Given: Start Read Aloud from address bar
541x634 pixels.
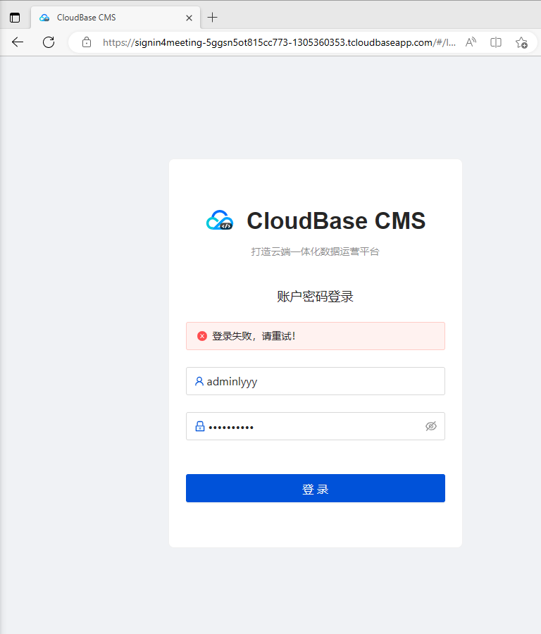Looking at the screenshot, I should [471, 42].
